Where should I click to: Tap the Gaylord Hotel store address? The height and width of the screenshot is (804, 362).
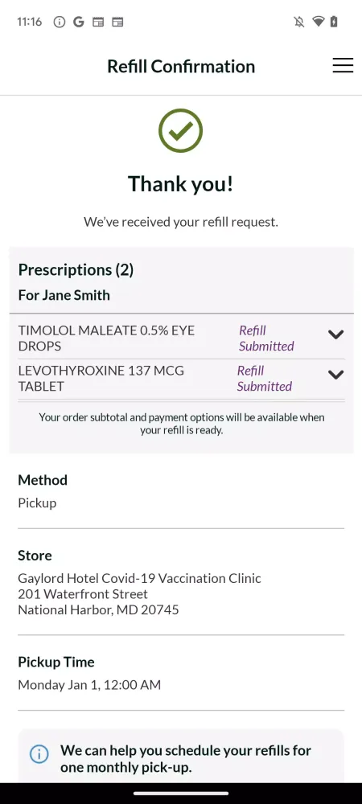pyautogui.click(x=139, y=594)
